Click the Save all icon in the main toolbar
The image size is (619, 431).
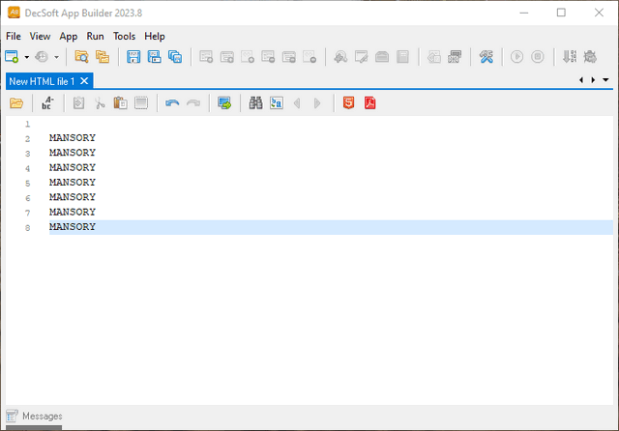pos(175,57)
